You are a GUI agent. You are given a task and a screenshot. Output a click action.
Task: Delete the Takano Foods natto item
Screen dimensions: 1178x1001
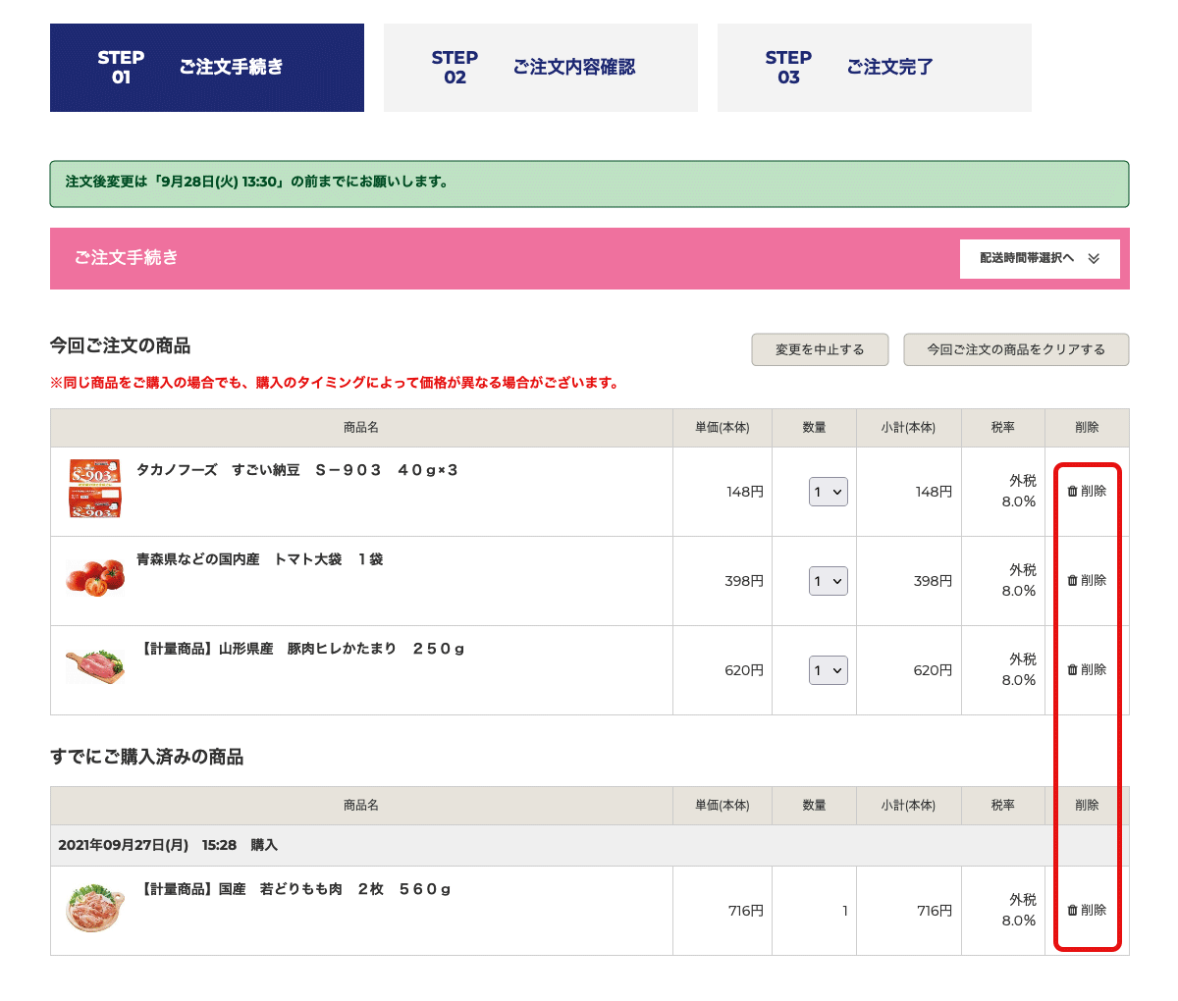[x=1087, y=492]
